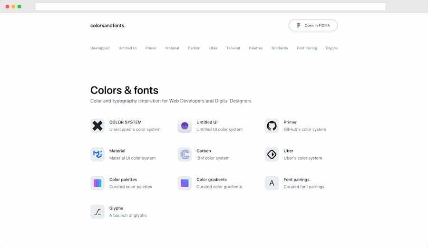The image size is (428, 247).
Task: Open the Carbon card title
Action: tap(204, 151)
